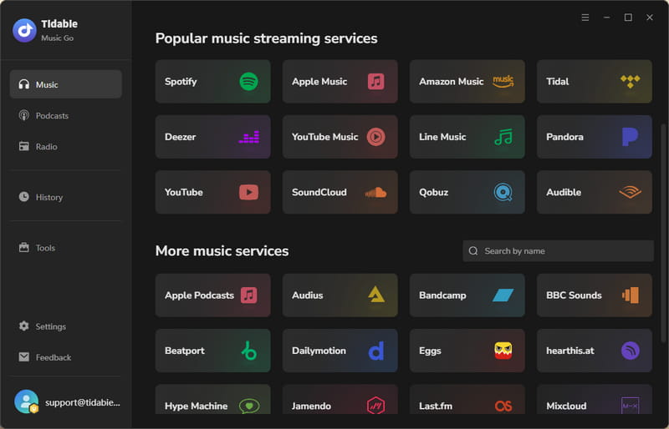The height and width of the screenshot is (429, 669).
Task: Select the Audius service card
Action: click(x=340, y=295)
